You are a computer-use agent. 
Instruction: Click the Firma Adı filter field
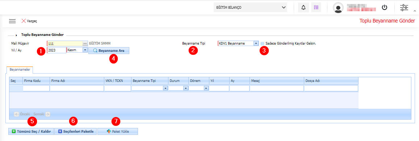pyautogui.click(x=77, y=88)
